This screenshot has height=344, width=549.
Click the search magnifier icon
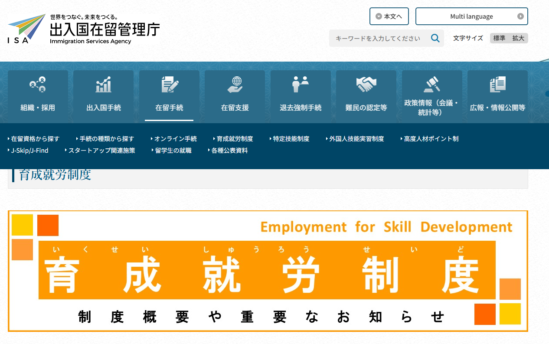(x=435, y=38)
